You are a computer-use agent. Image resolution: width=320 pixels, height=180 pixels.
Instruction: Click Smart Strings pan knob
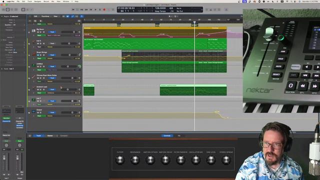pos(79,55)
